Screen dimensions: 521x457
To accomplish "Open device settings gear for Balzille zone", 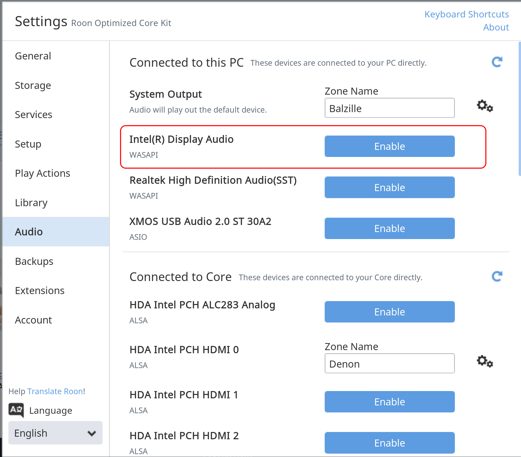I will coord(485,106).
